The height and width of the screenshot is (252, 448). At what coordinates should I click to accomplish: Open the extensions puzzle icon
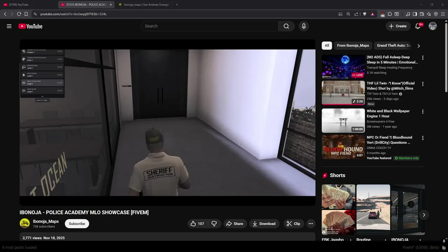pyautogui.click(x=390, y=14)
